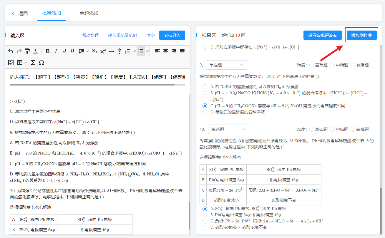385x238 pixels.
Task: Insert a formula with sigma icon
Action: (x=33, y=63)
